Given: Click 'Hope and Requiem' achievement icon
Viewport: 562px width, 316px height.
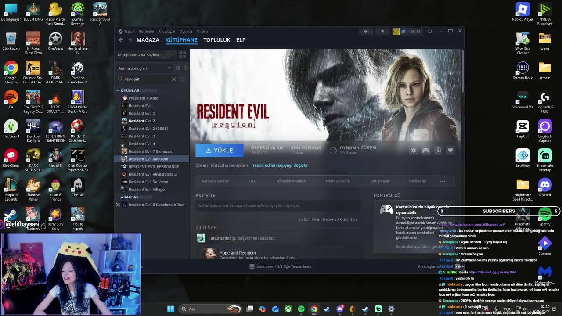Looking at the screenshot, I should 210,254.
